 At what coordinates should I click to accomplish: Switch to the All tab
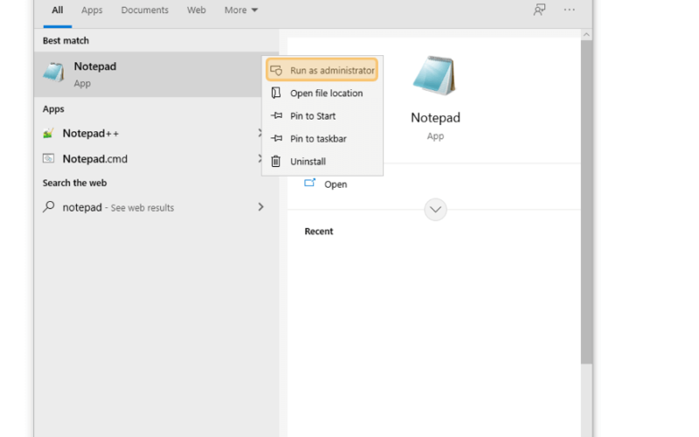tap(58, 10)
